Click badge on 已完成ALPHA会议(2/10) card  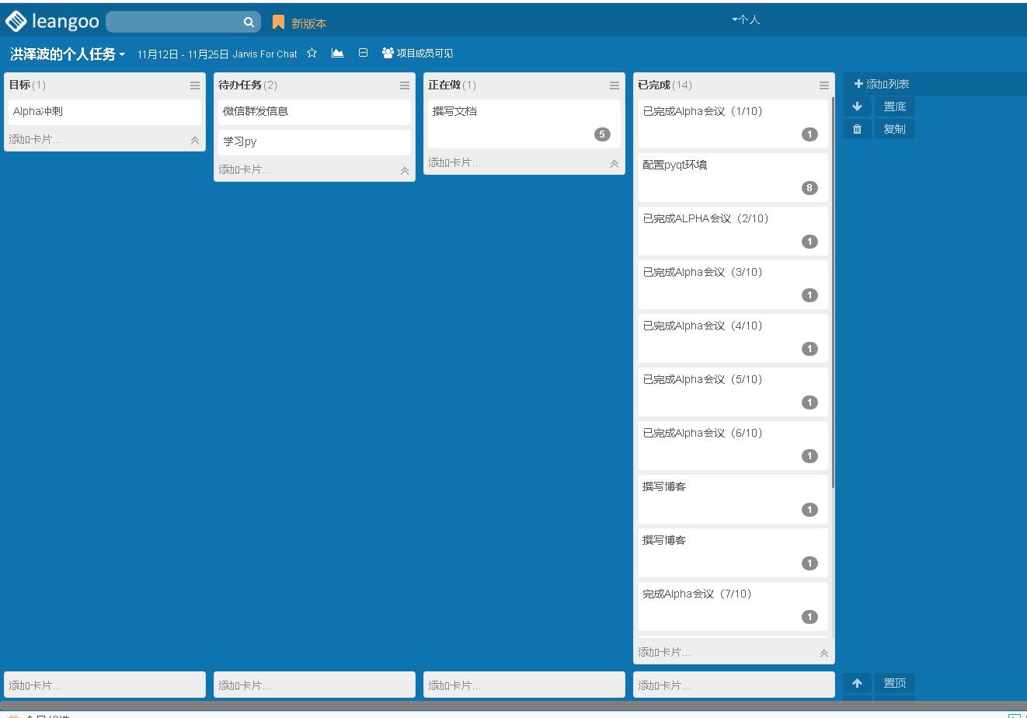809,242
